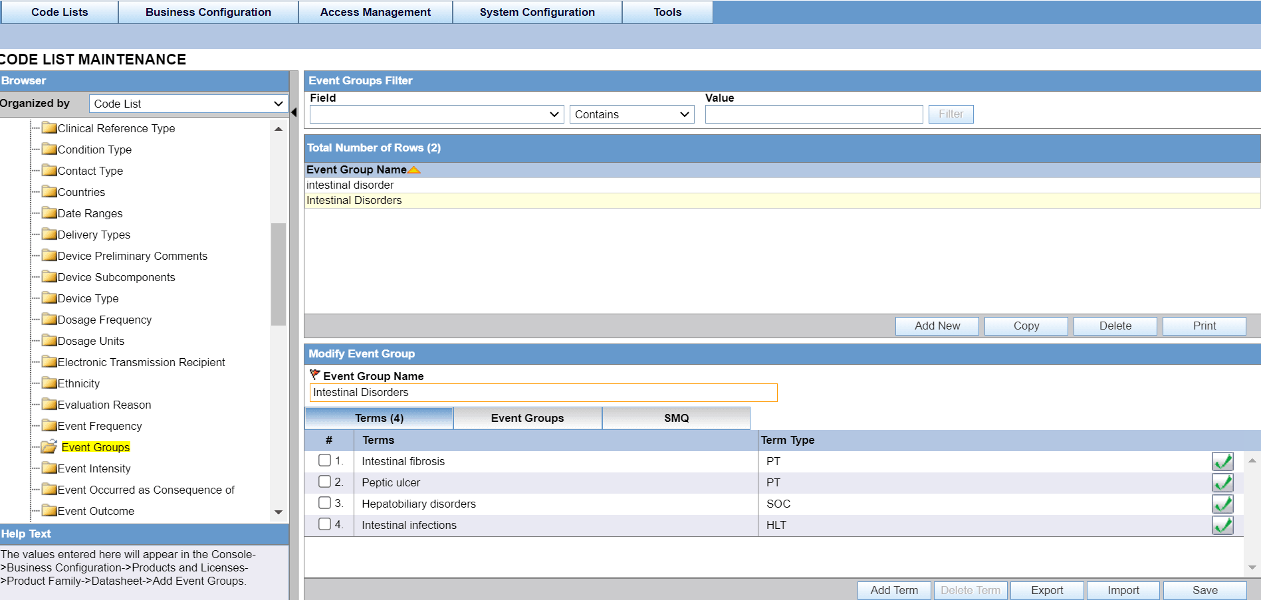
Task: Click the green check for Intestinal fibrosis
Action: (x=1222, y=460)
